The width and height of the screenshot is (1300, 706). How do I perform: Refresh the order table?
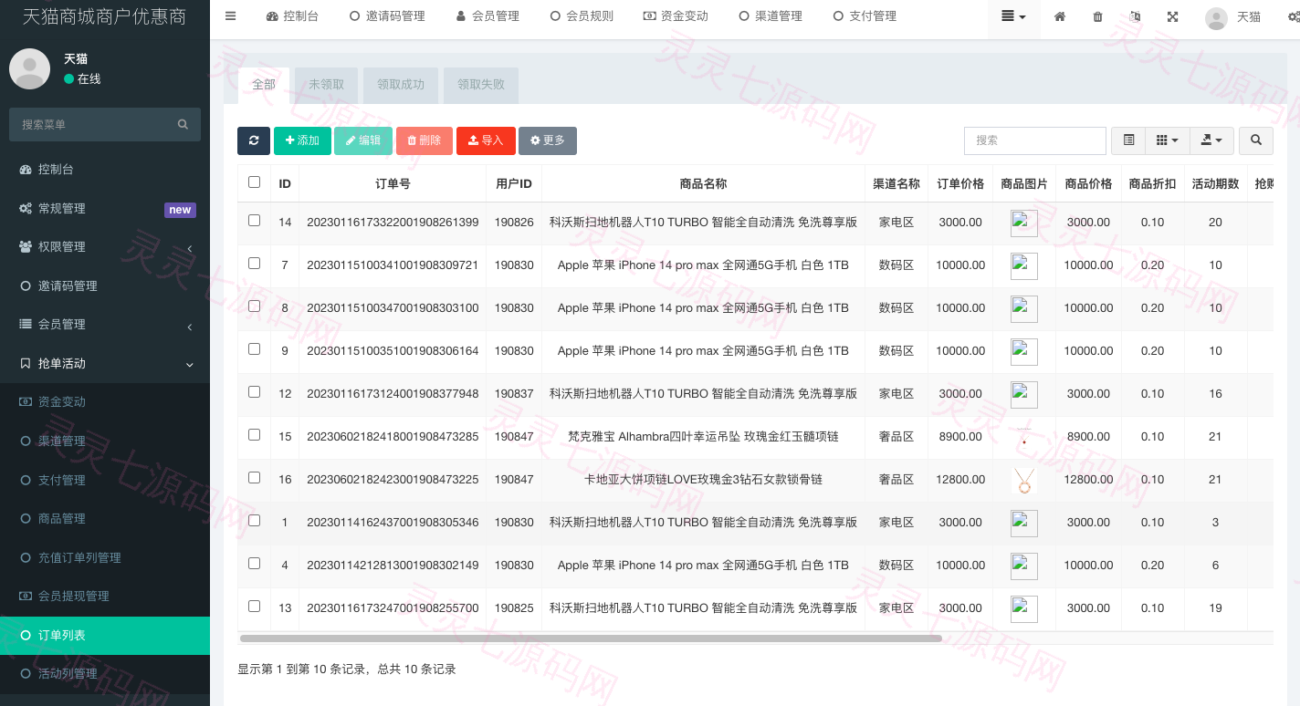[254, 140]
